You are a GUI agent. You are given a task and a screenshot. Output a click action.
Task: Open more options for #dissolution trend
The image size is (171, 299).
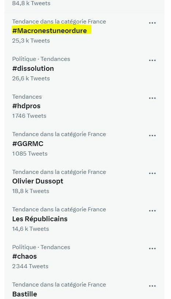[152, 61]
